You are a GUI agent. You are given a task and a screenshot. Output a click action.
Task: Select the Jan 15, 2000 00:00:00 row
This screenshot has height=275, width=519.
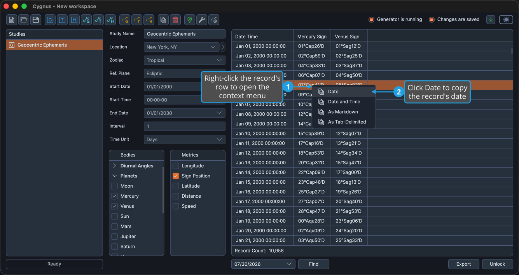[372, 182]
